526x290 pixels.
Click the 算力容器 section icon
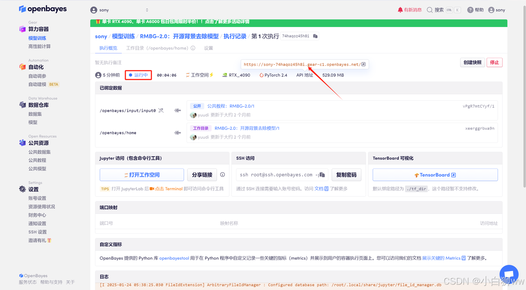(x=23, y=29)
